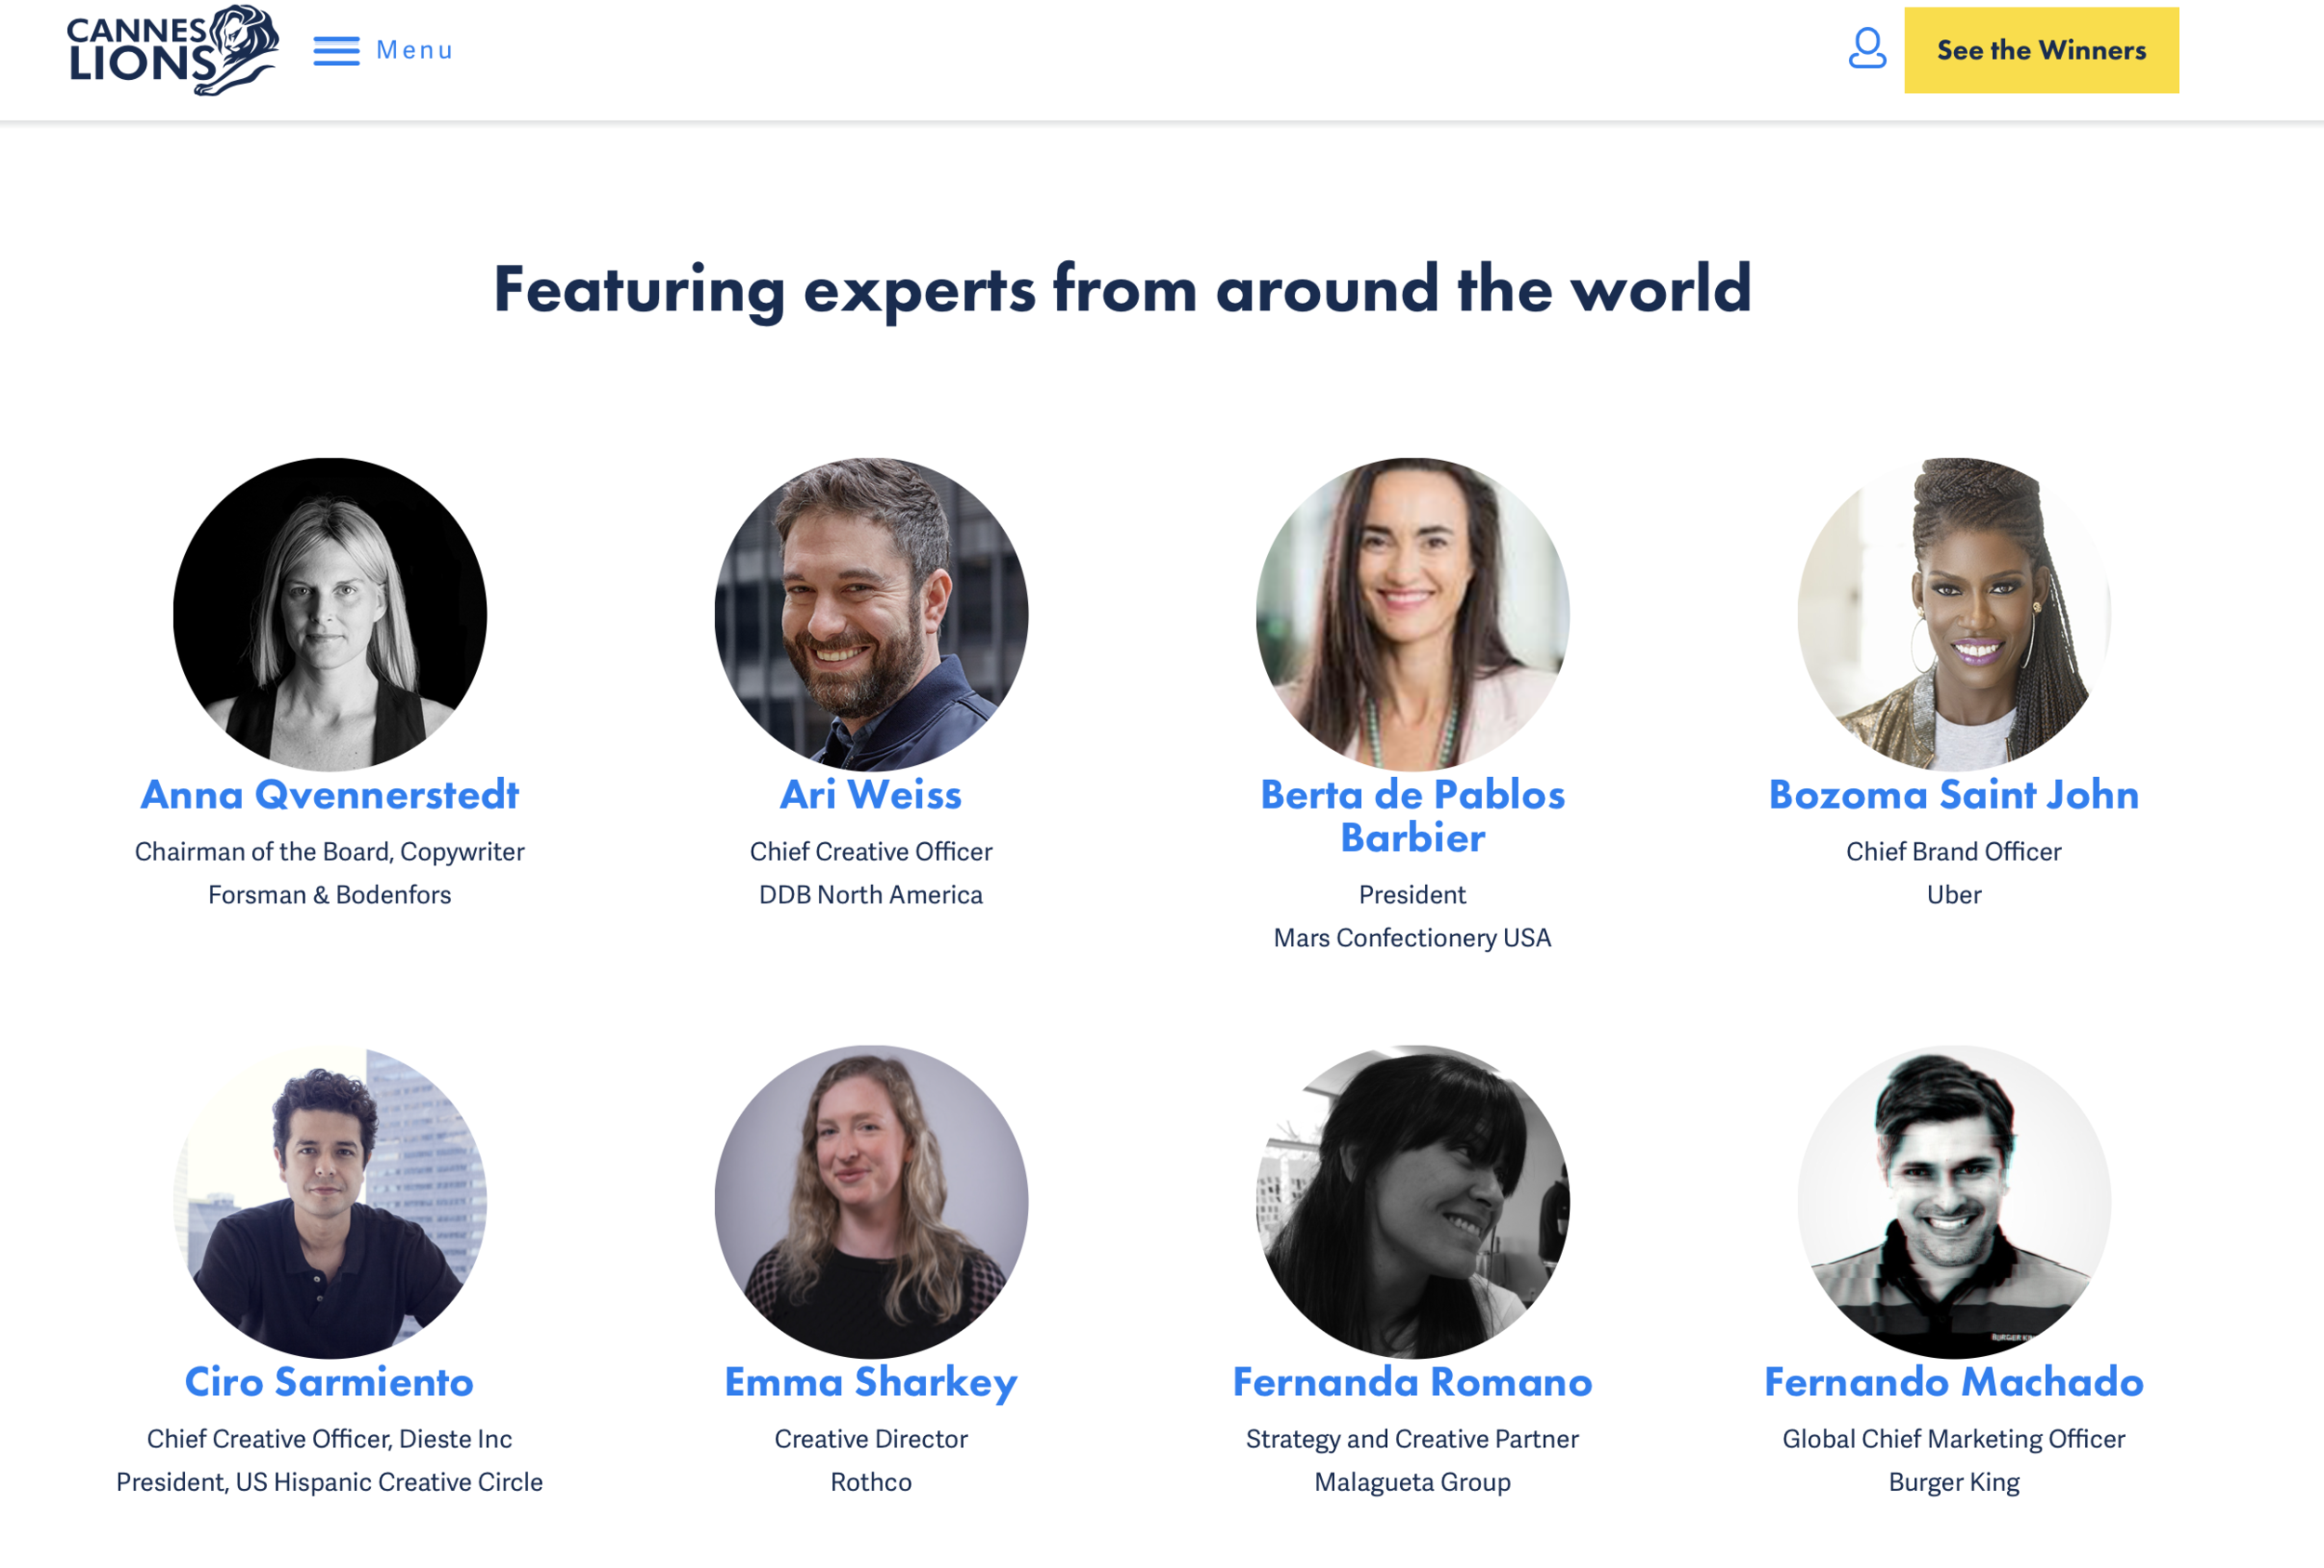
Task: Click the Menu label
Action: pos(414,50)
